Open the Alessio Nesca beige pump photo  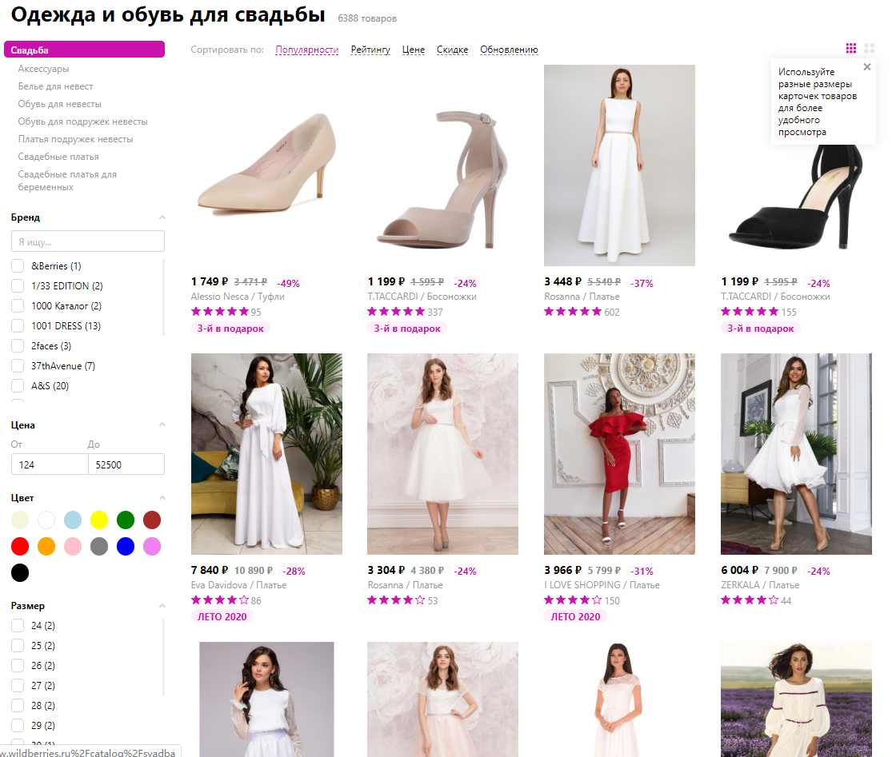[x=266, y=165]
